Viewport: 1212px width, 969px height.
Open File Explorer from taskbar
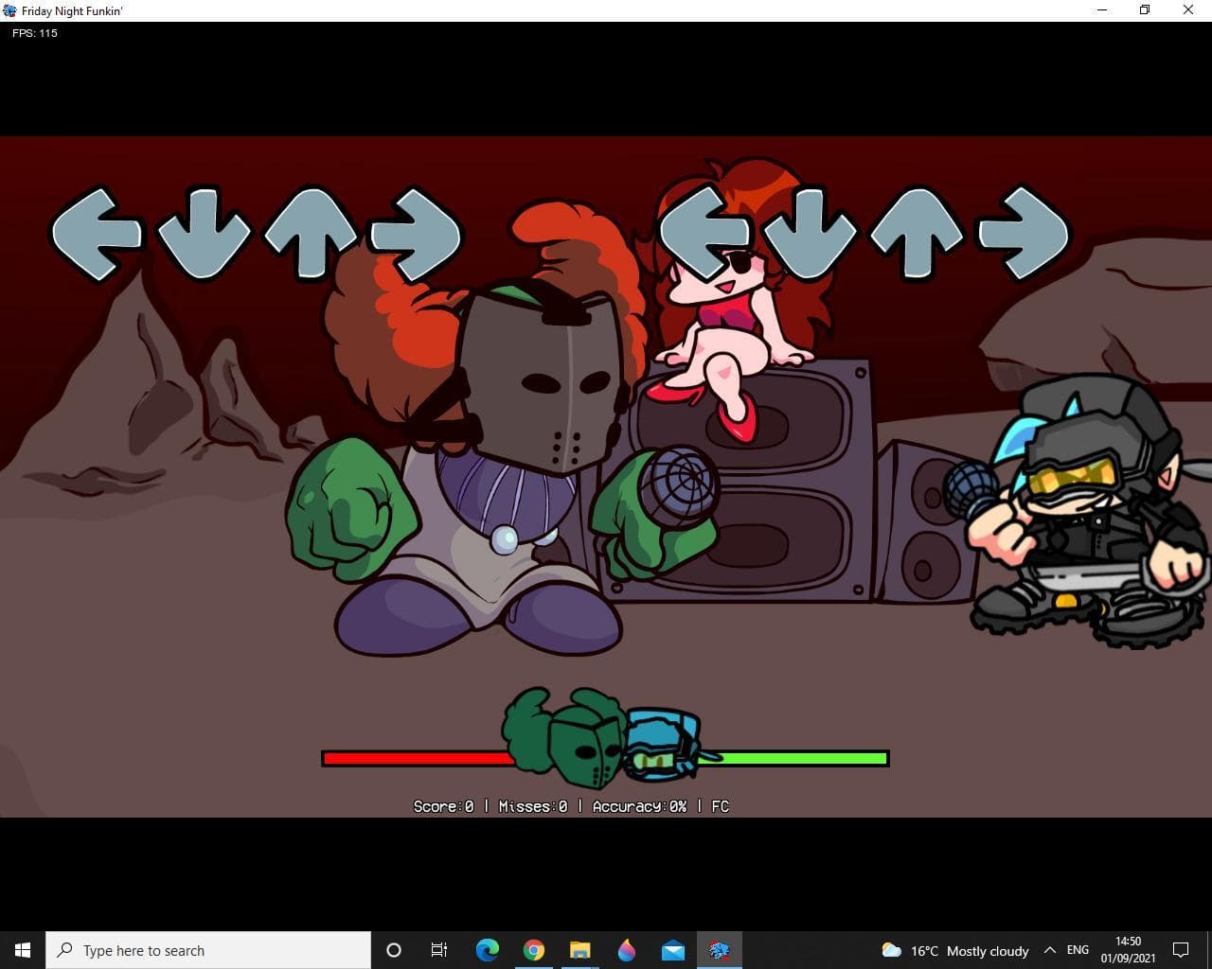[580, 950]
